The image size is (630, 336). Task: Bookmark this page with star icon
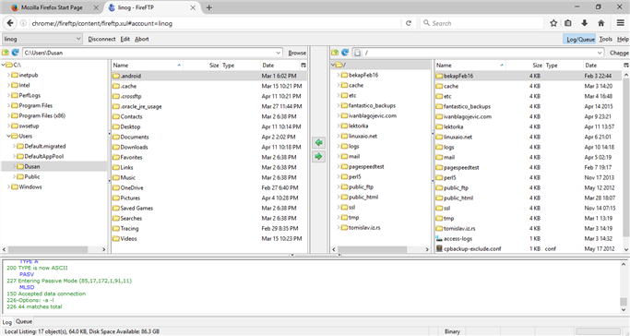(553, 23)
